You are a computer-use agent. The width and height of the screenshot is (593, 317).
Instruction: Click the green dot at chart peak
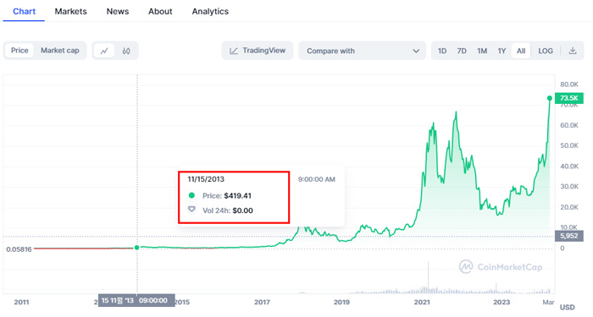550,98
